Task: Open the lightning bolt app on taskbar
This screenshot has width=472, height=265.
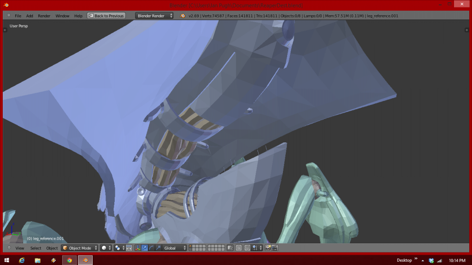Action: 53,260
